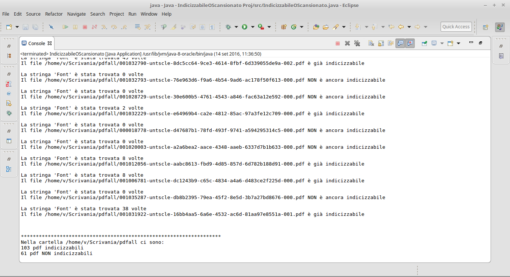510x277 pixels.
Task: Click the green Run button
Action: 245,27
